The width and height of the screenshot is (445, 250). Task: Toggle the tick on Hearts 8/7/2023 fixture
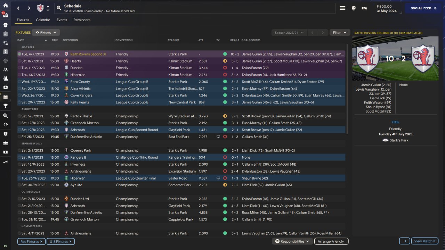pyautogui.click(x=19, y=61)
